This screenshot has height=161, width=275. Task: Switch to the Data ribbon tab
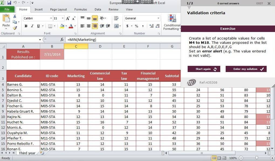pyautogui.click(x=98, y=9)
